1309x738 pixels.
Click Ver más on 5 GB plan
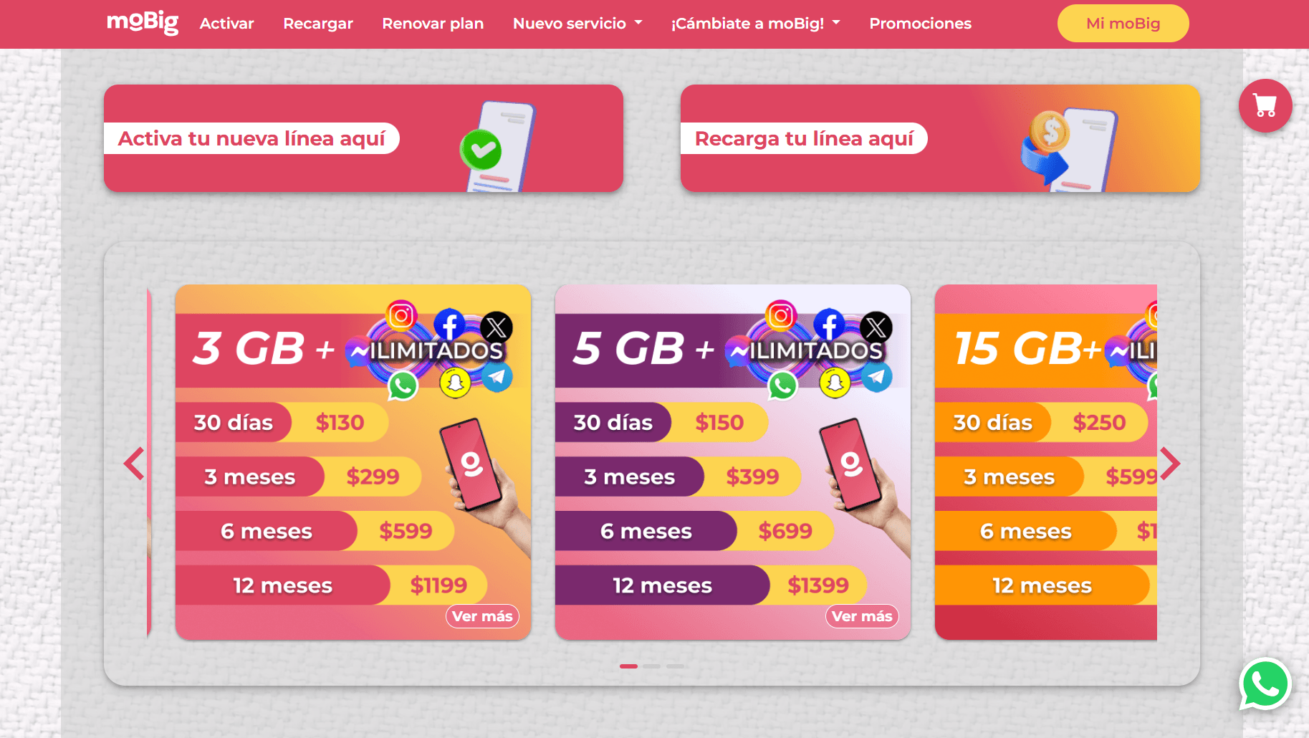862,616
